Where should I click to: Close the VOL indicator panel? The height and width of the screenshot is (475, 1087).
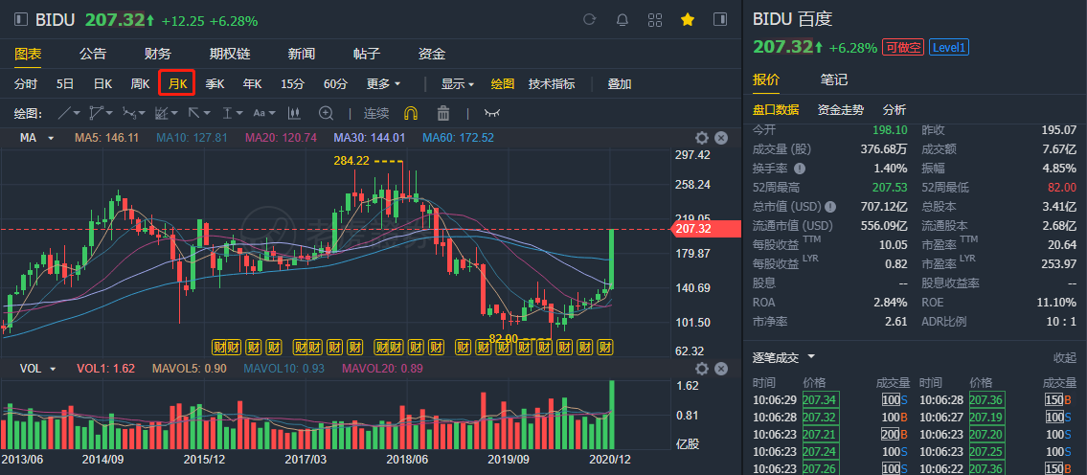click(x=721, y=368)
